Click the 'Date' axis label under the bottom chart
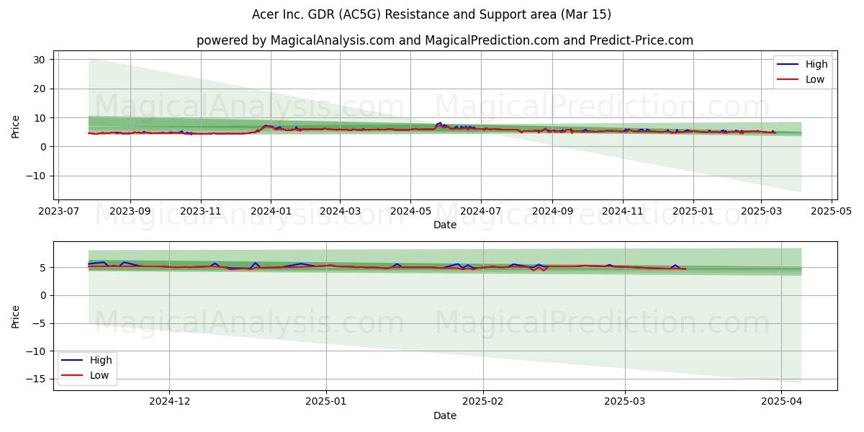 pos(445,416)
